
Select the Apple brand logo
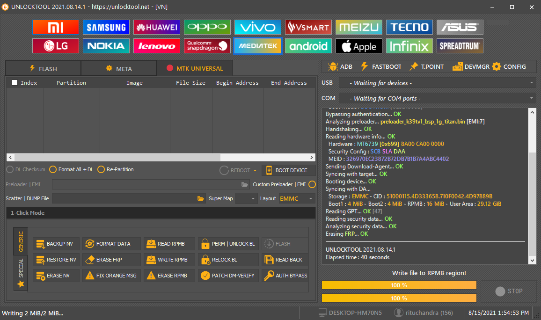pyautogui.click(x=359, y=46)
